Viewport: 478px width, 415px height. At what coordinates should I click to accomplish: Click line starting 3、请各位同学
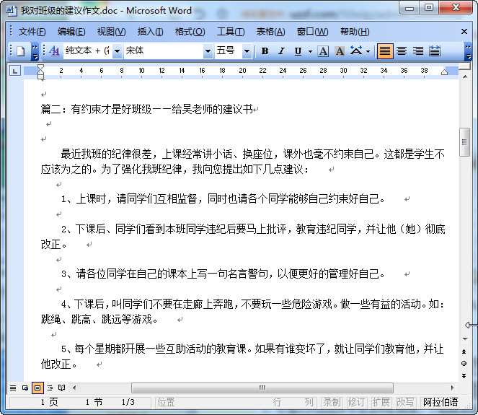(x=223, y=274)
